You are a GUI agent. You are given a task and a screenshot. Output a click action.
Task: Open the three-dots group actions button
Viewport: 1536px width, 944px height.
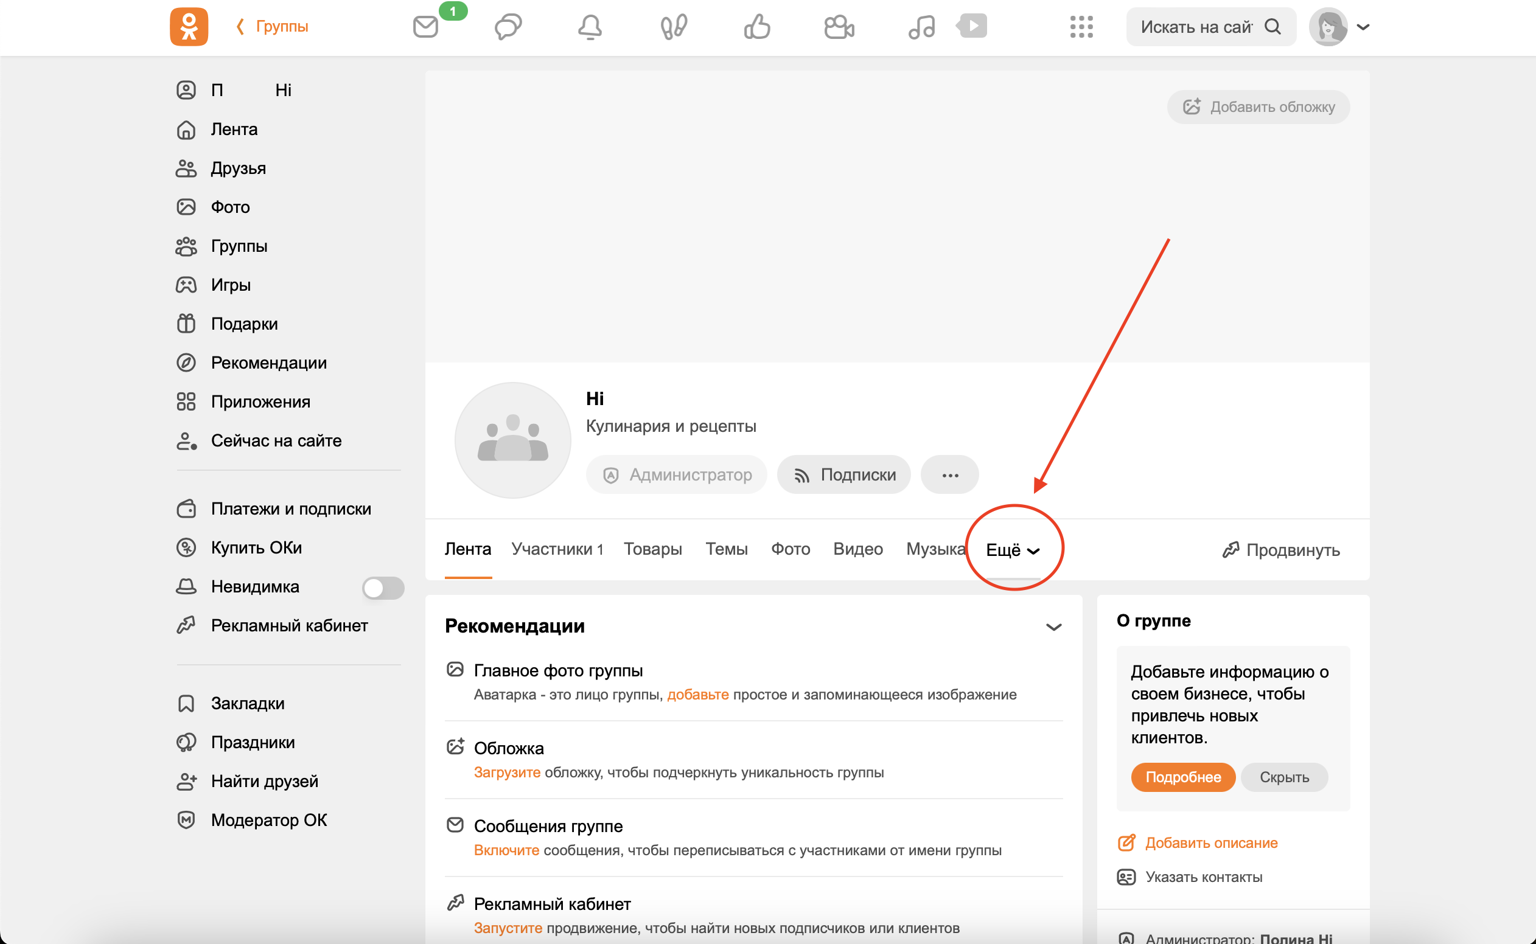[x=949, y=474]
